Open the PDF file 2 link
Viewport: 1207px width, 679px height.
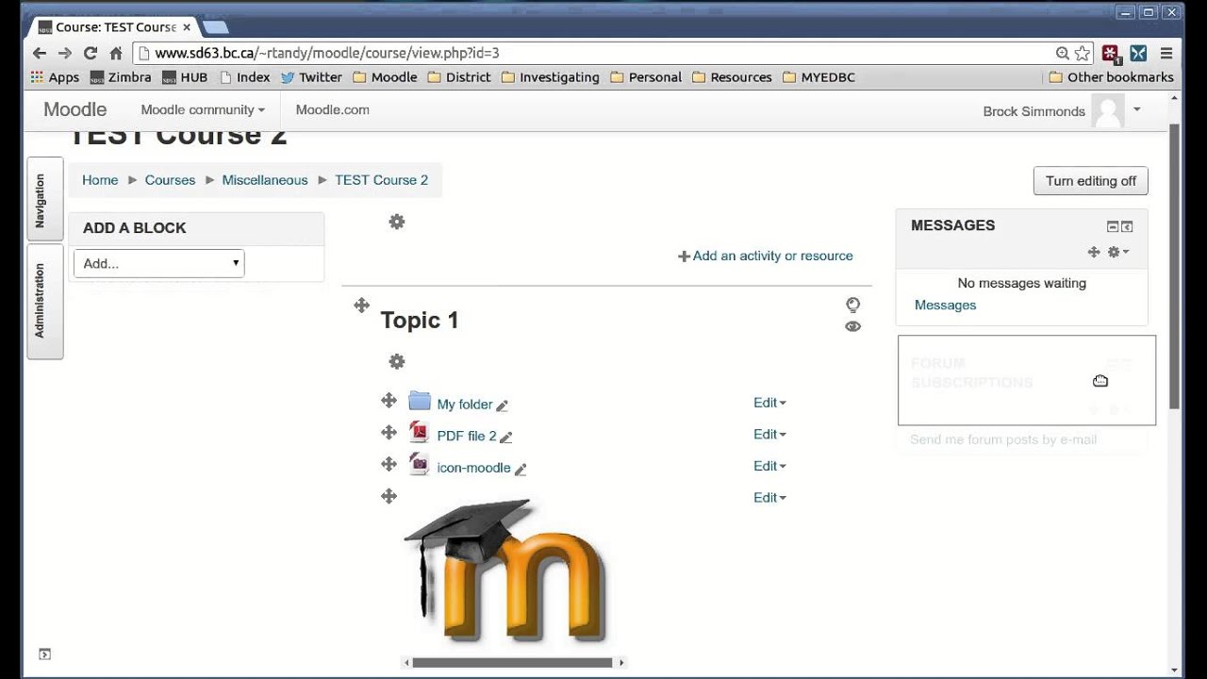[x=467, y=436]
